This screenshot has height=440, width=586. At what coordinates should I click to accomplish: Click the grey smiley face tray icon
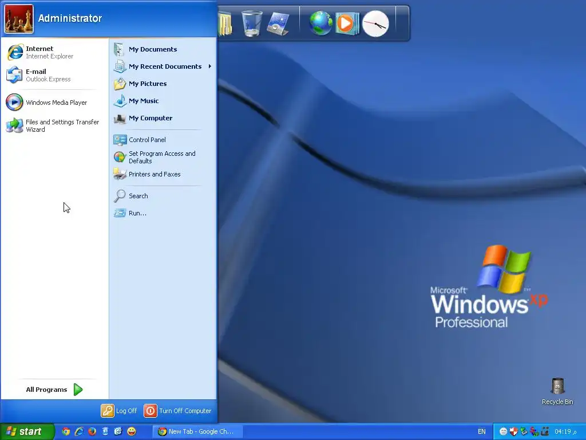click(503, 431)
